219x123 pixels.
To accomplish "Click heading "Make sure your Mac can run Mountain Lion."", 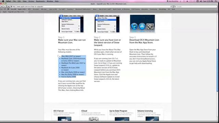I will point(72,41).
